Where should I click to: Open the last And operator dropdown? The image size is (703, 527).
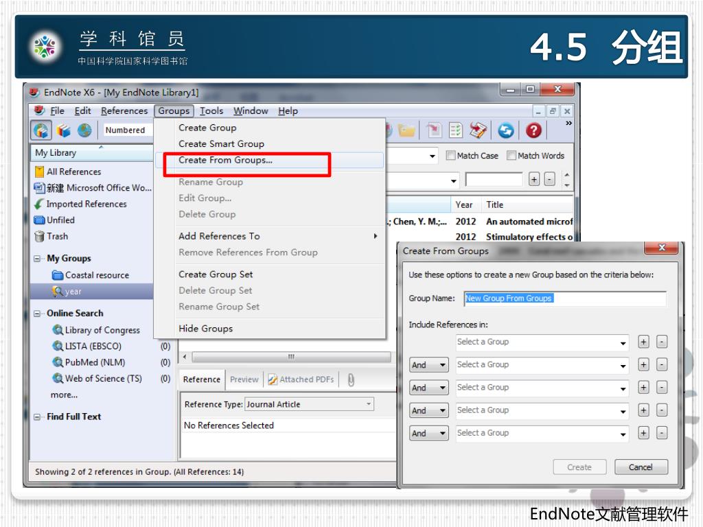(428, 434)
